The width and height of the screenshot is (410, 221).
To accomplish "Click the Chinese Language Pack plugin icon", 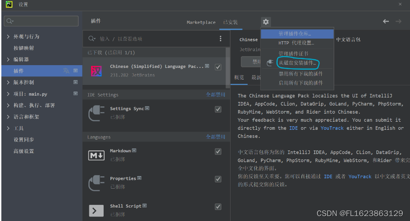I will (96, 71).
